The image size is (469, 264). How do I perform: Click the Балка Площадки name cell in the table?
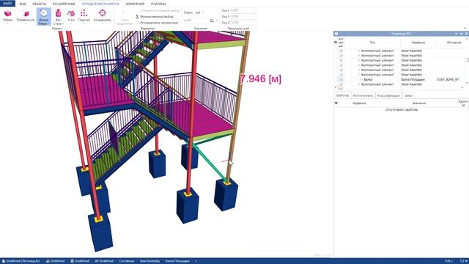(413, 80)
